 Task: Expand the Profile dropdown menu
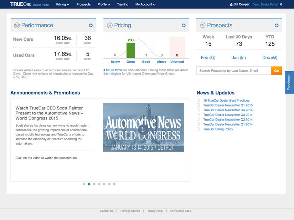point(104,5)
